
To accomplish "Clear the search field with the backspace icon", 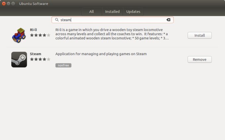I will (168, 20).
